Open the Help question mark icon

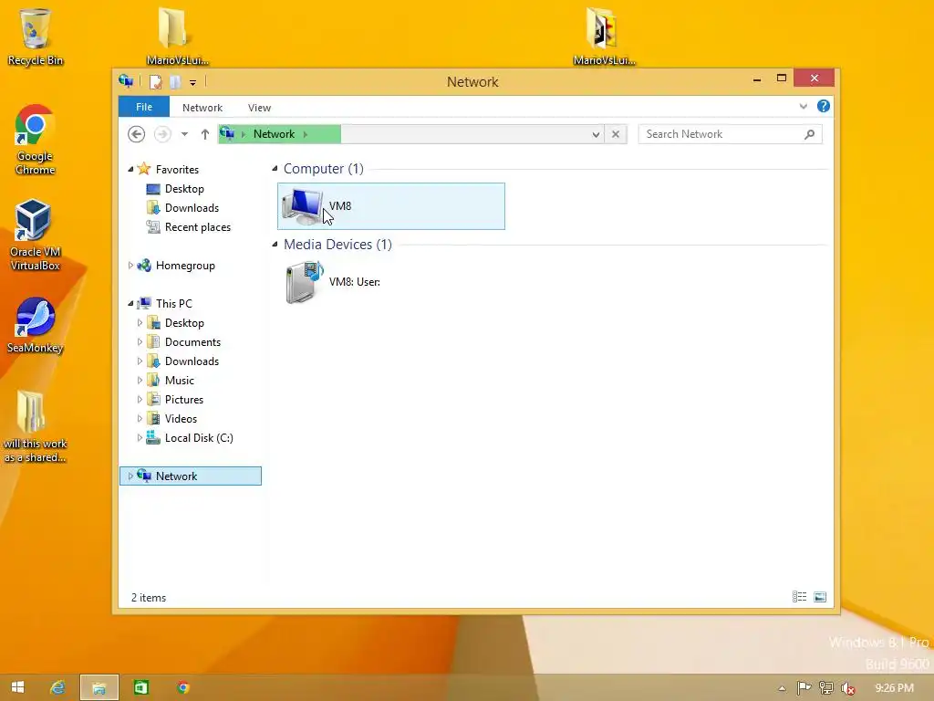click(824, 106)
